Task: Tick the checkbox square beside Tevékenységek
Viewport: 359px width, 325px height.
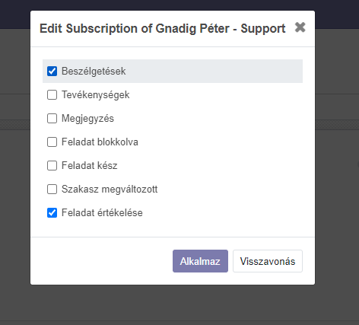Action: point(52,95)
